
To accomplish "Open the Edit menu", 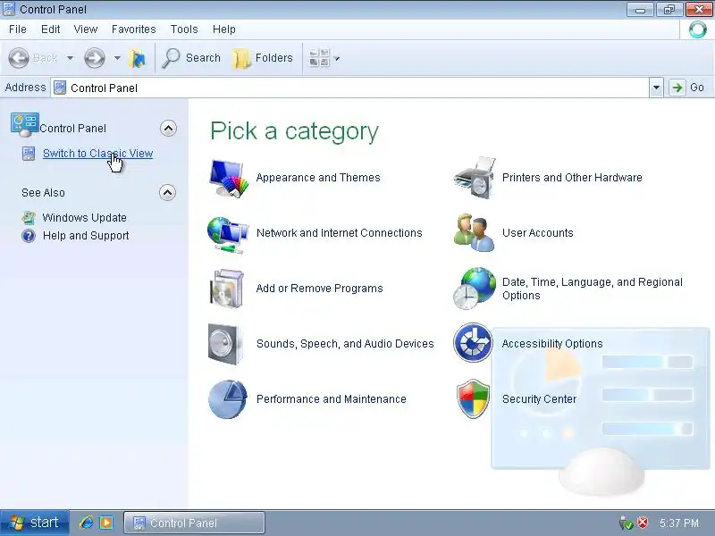I will point(51,29).
